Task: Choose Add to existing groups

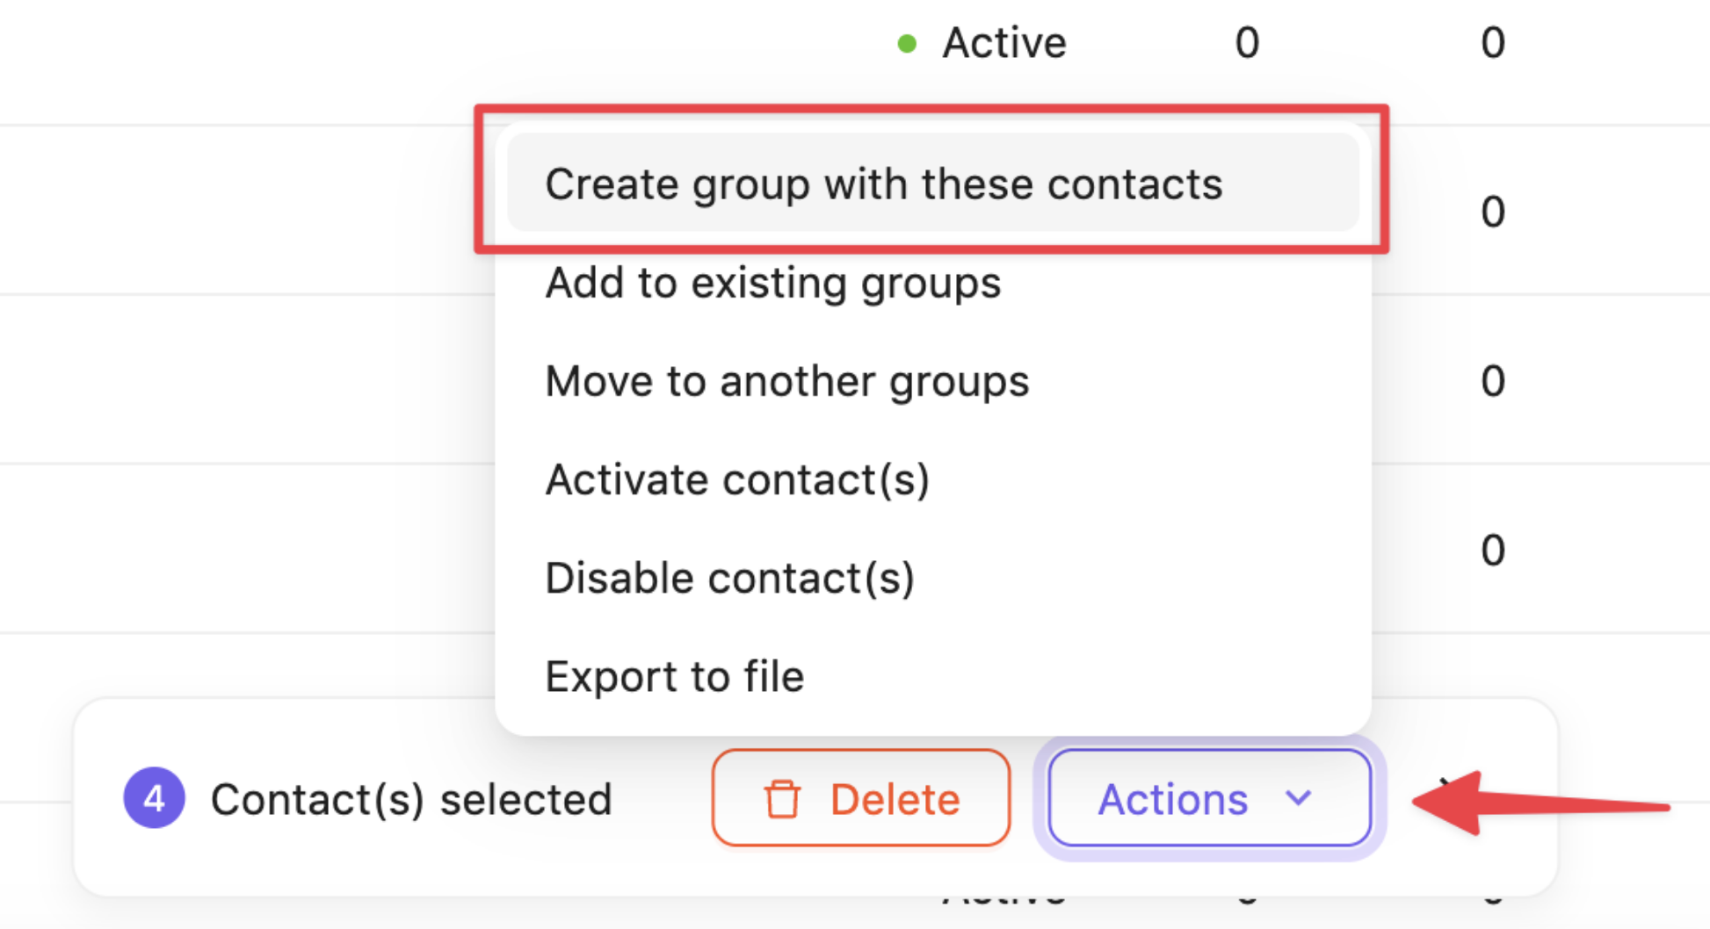Action: pyautogui.click(x=772, y=283)
